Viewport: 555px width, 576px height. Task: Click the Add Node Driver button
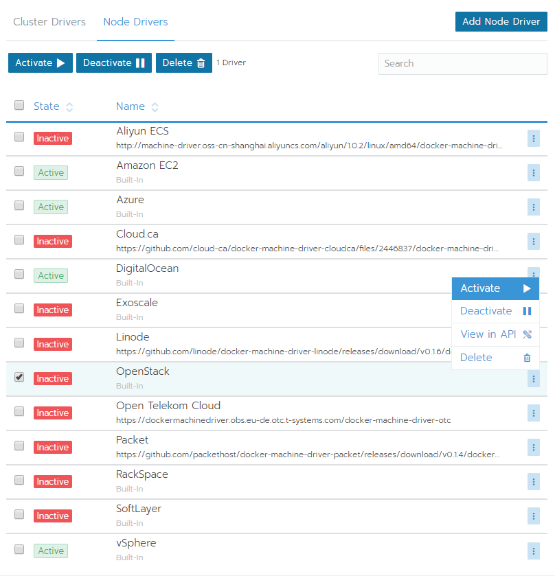501,22
